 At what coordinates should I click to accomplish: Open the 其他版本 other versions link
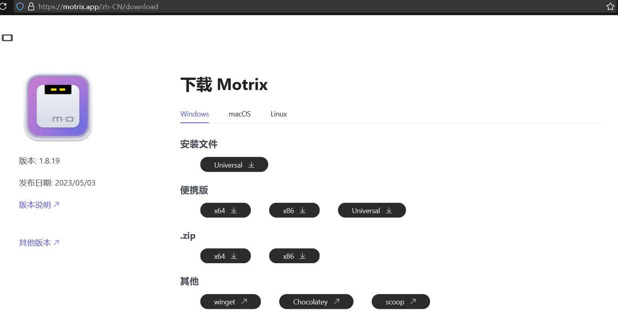pos(39,243)
